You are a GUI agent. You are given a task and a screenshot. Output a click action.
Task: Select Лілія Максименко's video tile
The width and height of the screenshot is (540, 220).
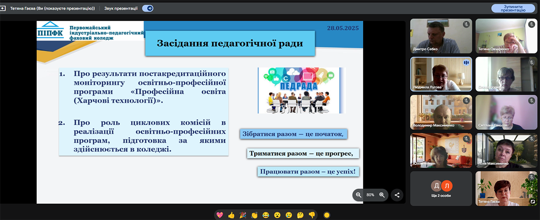point(506,150)
